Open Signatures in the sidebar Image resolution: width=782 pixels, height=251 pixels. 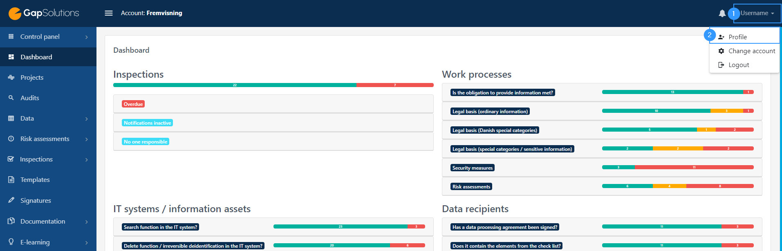(x=48, y=200)
